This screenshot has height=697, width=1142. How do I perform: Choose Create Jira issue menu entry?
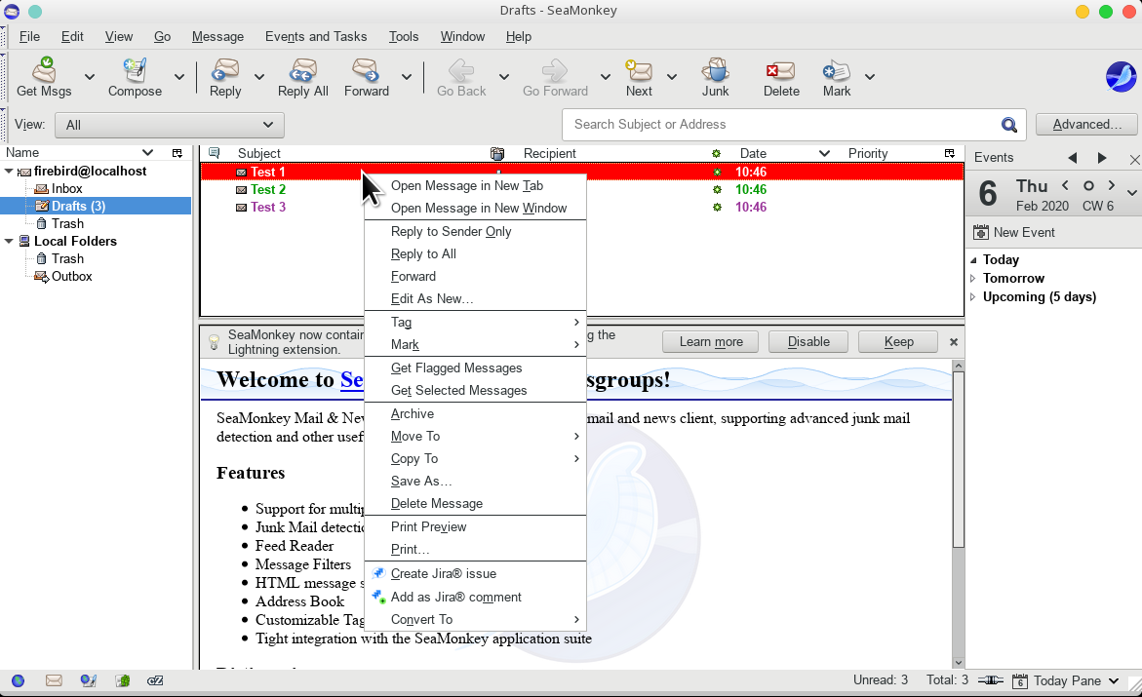[x=444, y=574]
